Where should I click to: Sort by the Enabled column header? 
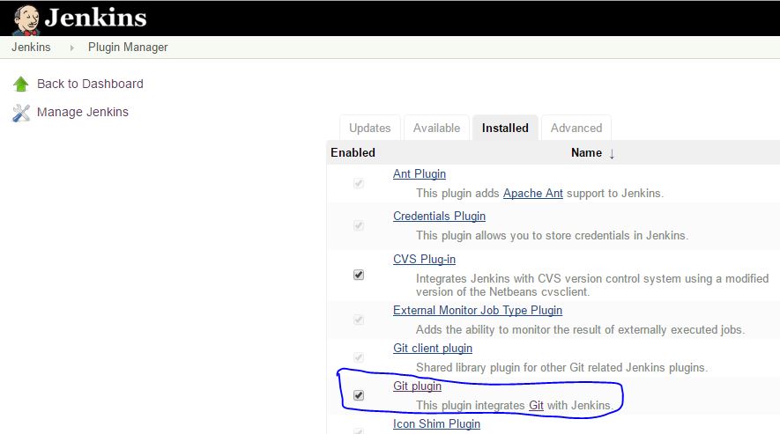point(353,152)
